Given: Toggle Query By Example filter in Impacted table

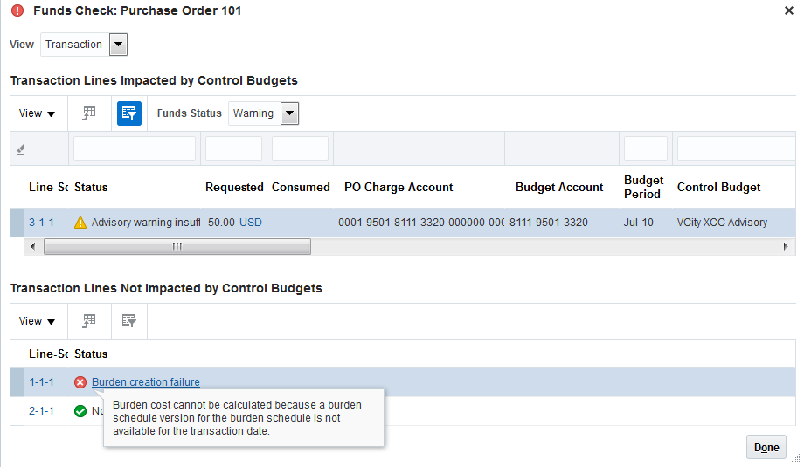Looking at the screenshot, I should click(x=129, y=113).
